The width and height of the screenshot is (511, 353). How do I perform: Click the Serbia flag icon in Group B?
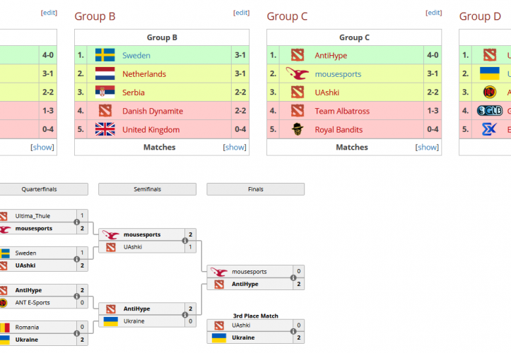pos(105,92)
